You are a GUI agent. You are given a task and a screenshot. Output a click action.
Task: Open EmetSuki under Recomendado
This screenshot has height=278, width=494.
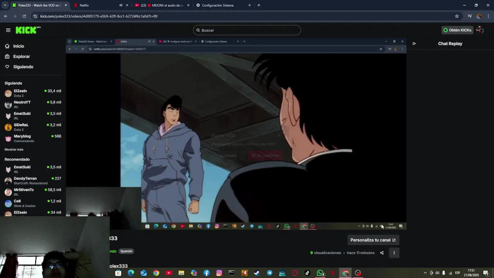pyautogui.click(x=32, y=169)
